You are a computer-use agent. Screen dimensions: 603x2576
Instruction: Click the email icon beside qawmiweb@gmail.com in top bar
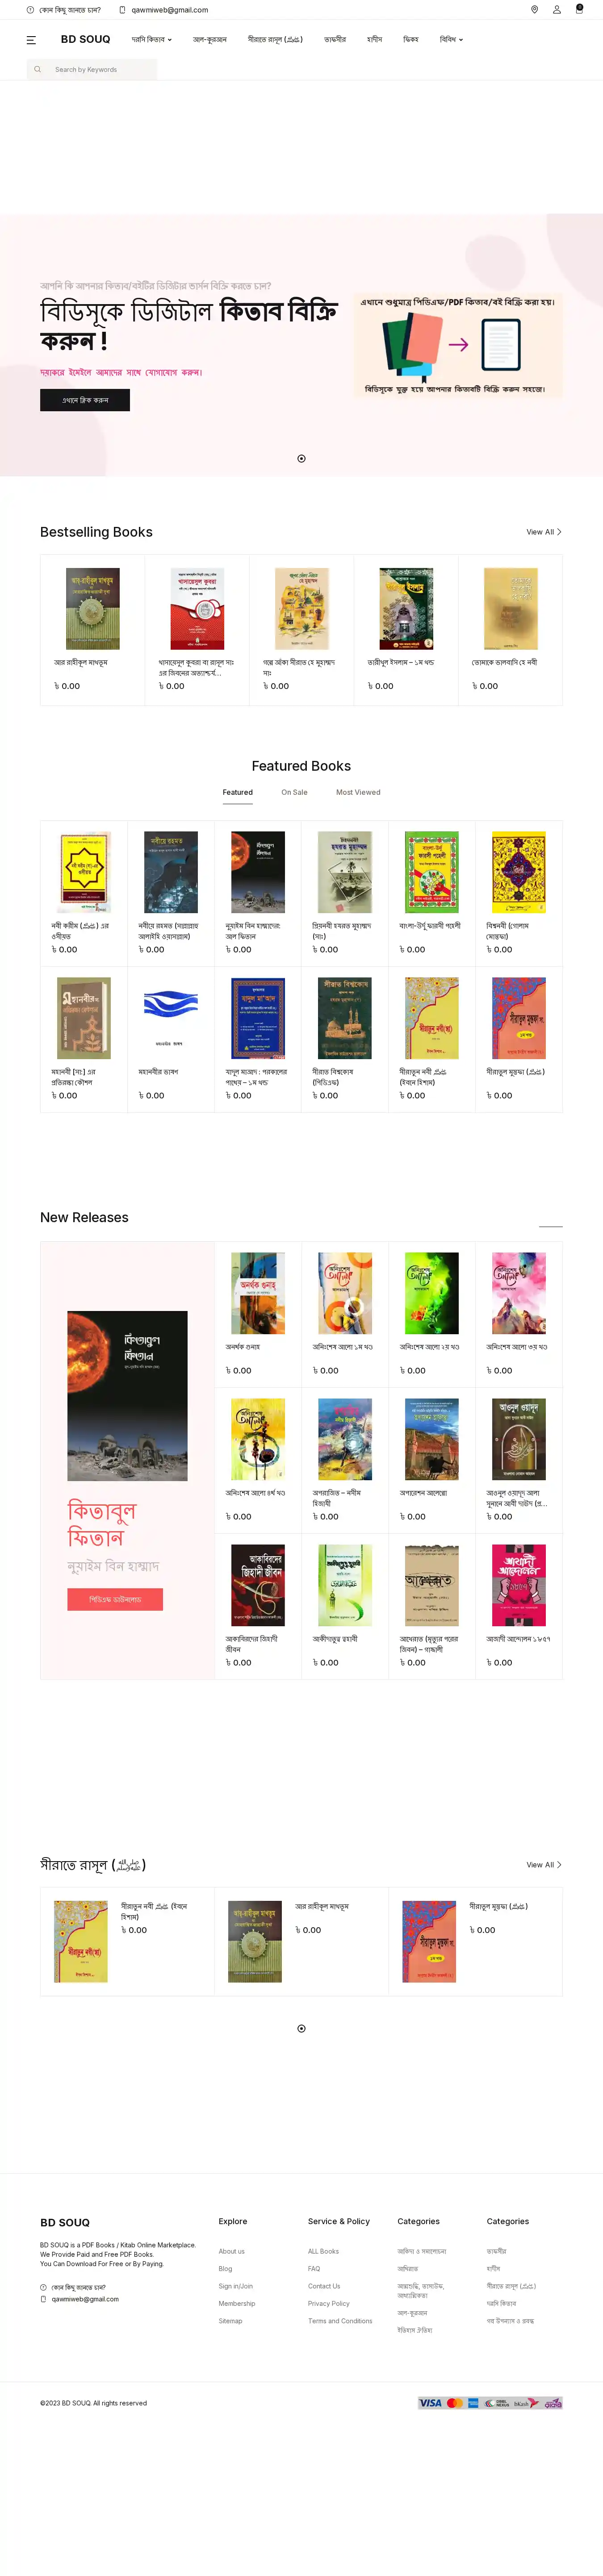click(x=123, y=10)
